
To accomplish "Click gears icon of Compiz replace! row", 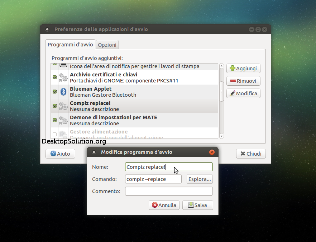I will [63, 106].
